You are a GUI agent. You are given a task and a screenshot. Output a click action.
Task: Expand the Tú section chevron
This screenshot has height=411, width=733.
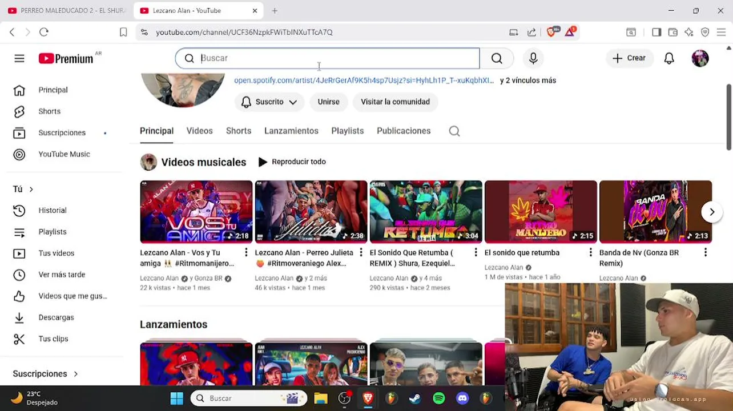pos(31,190)
